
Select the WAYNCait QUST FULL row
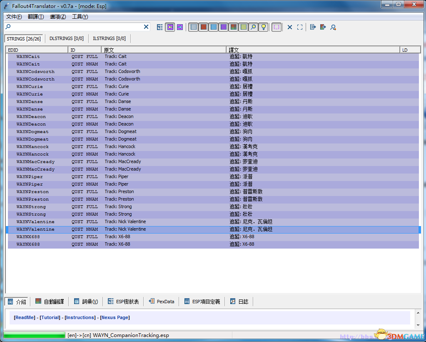(x=213, y=57)
